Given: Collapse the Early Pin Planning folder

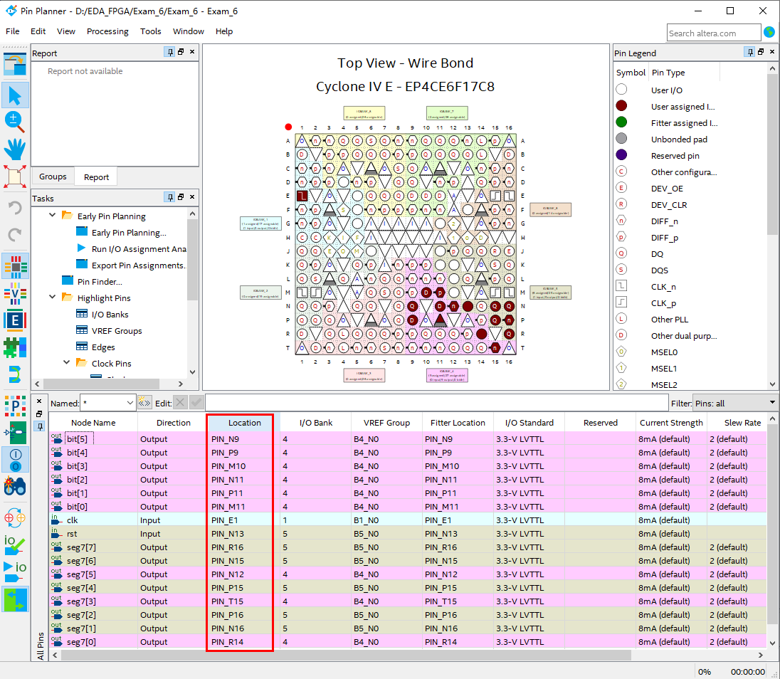Looking at the screenshot, I should point(52,216).
